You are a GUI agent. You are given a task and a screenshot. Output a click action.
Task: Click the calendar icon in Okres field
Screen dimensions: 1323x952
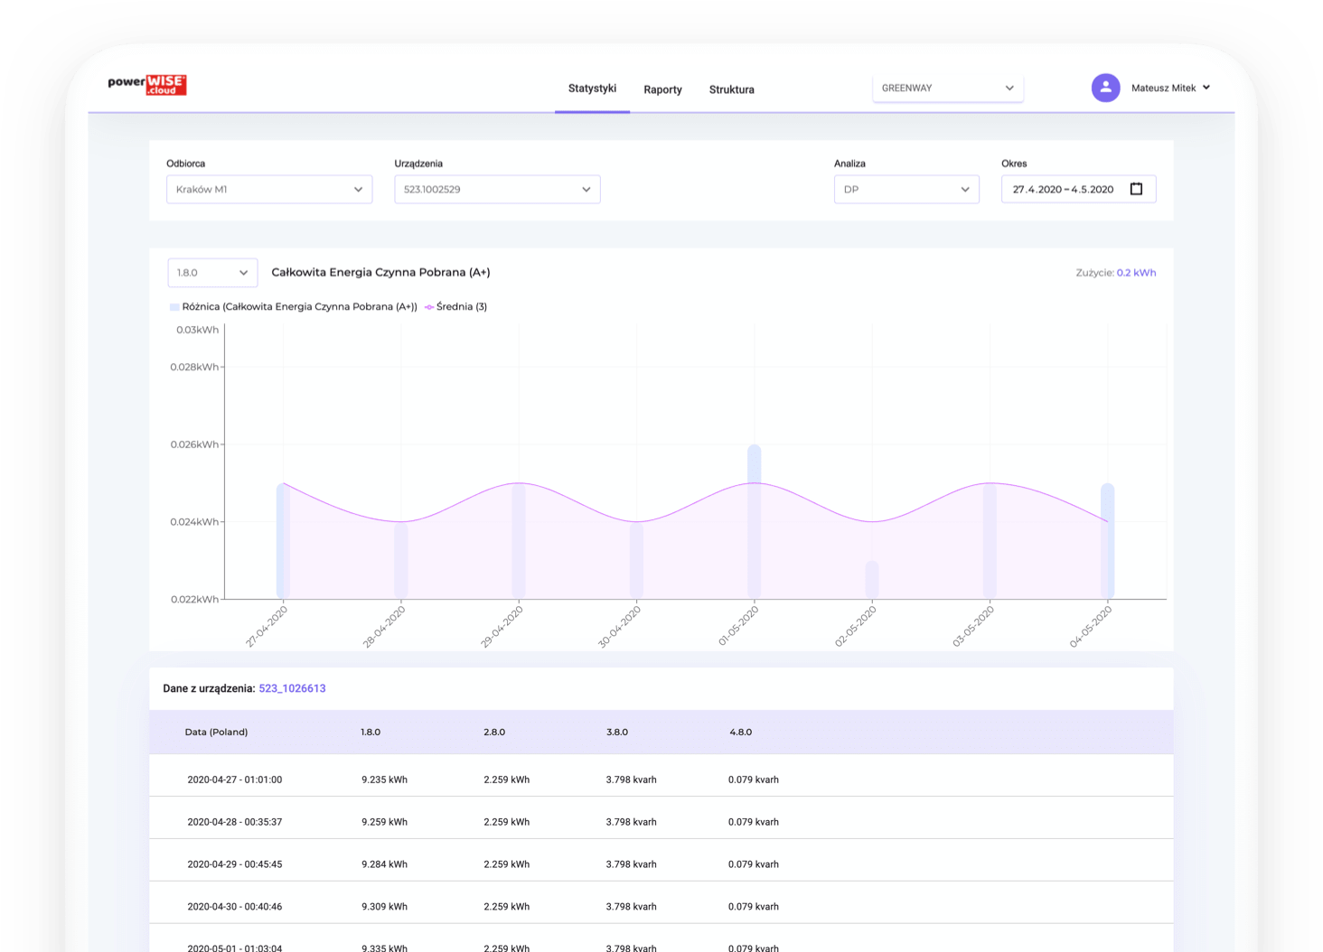(1136, 189)
